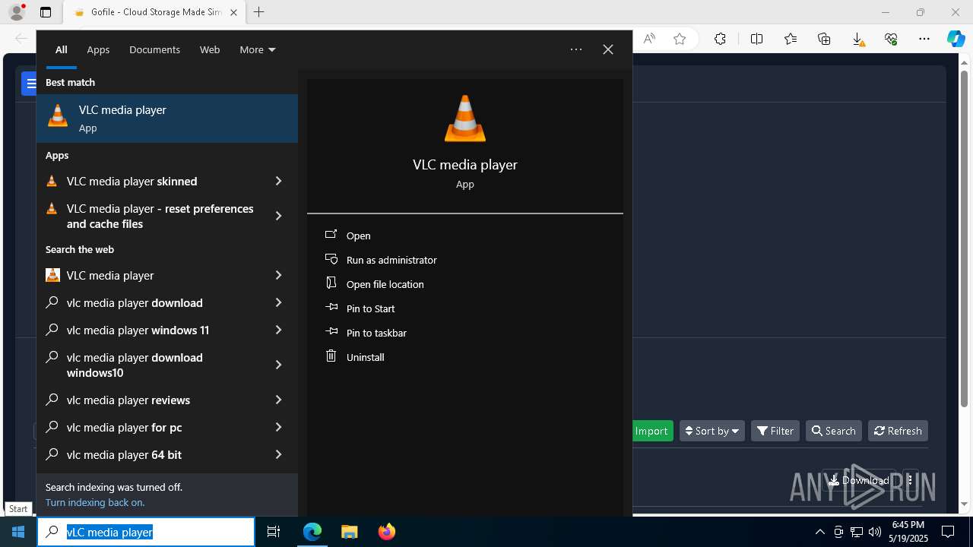Switch to the All search tab
Screen dimensions: 973x547
point(62,49)
